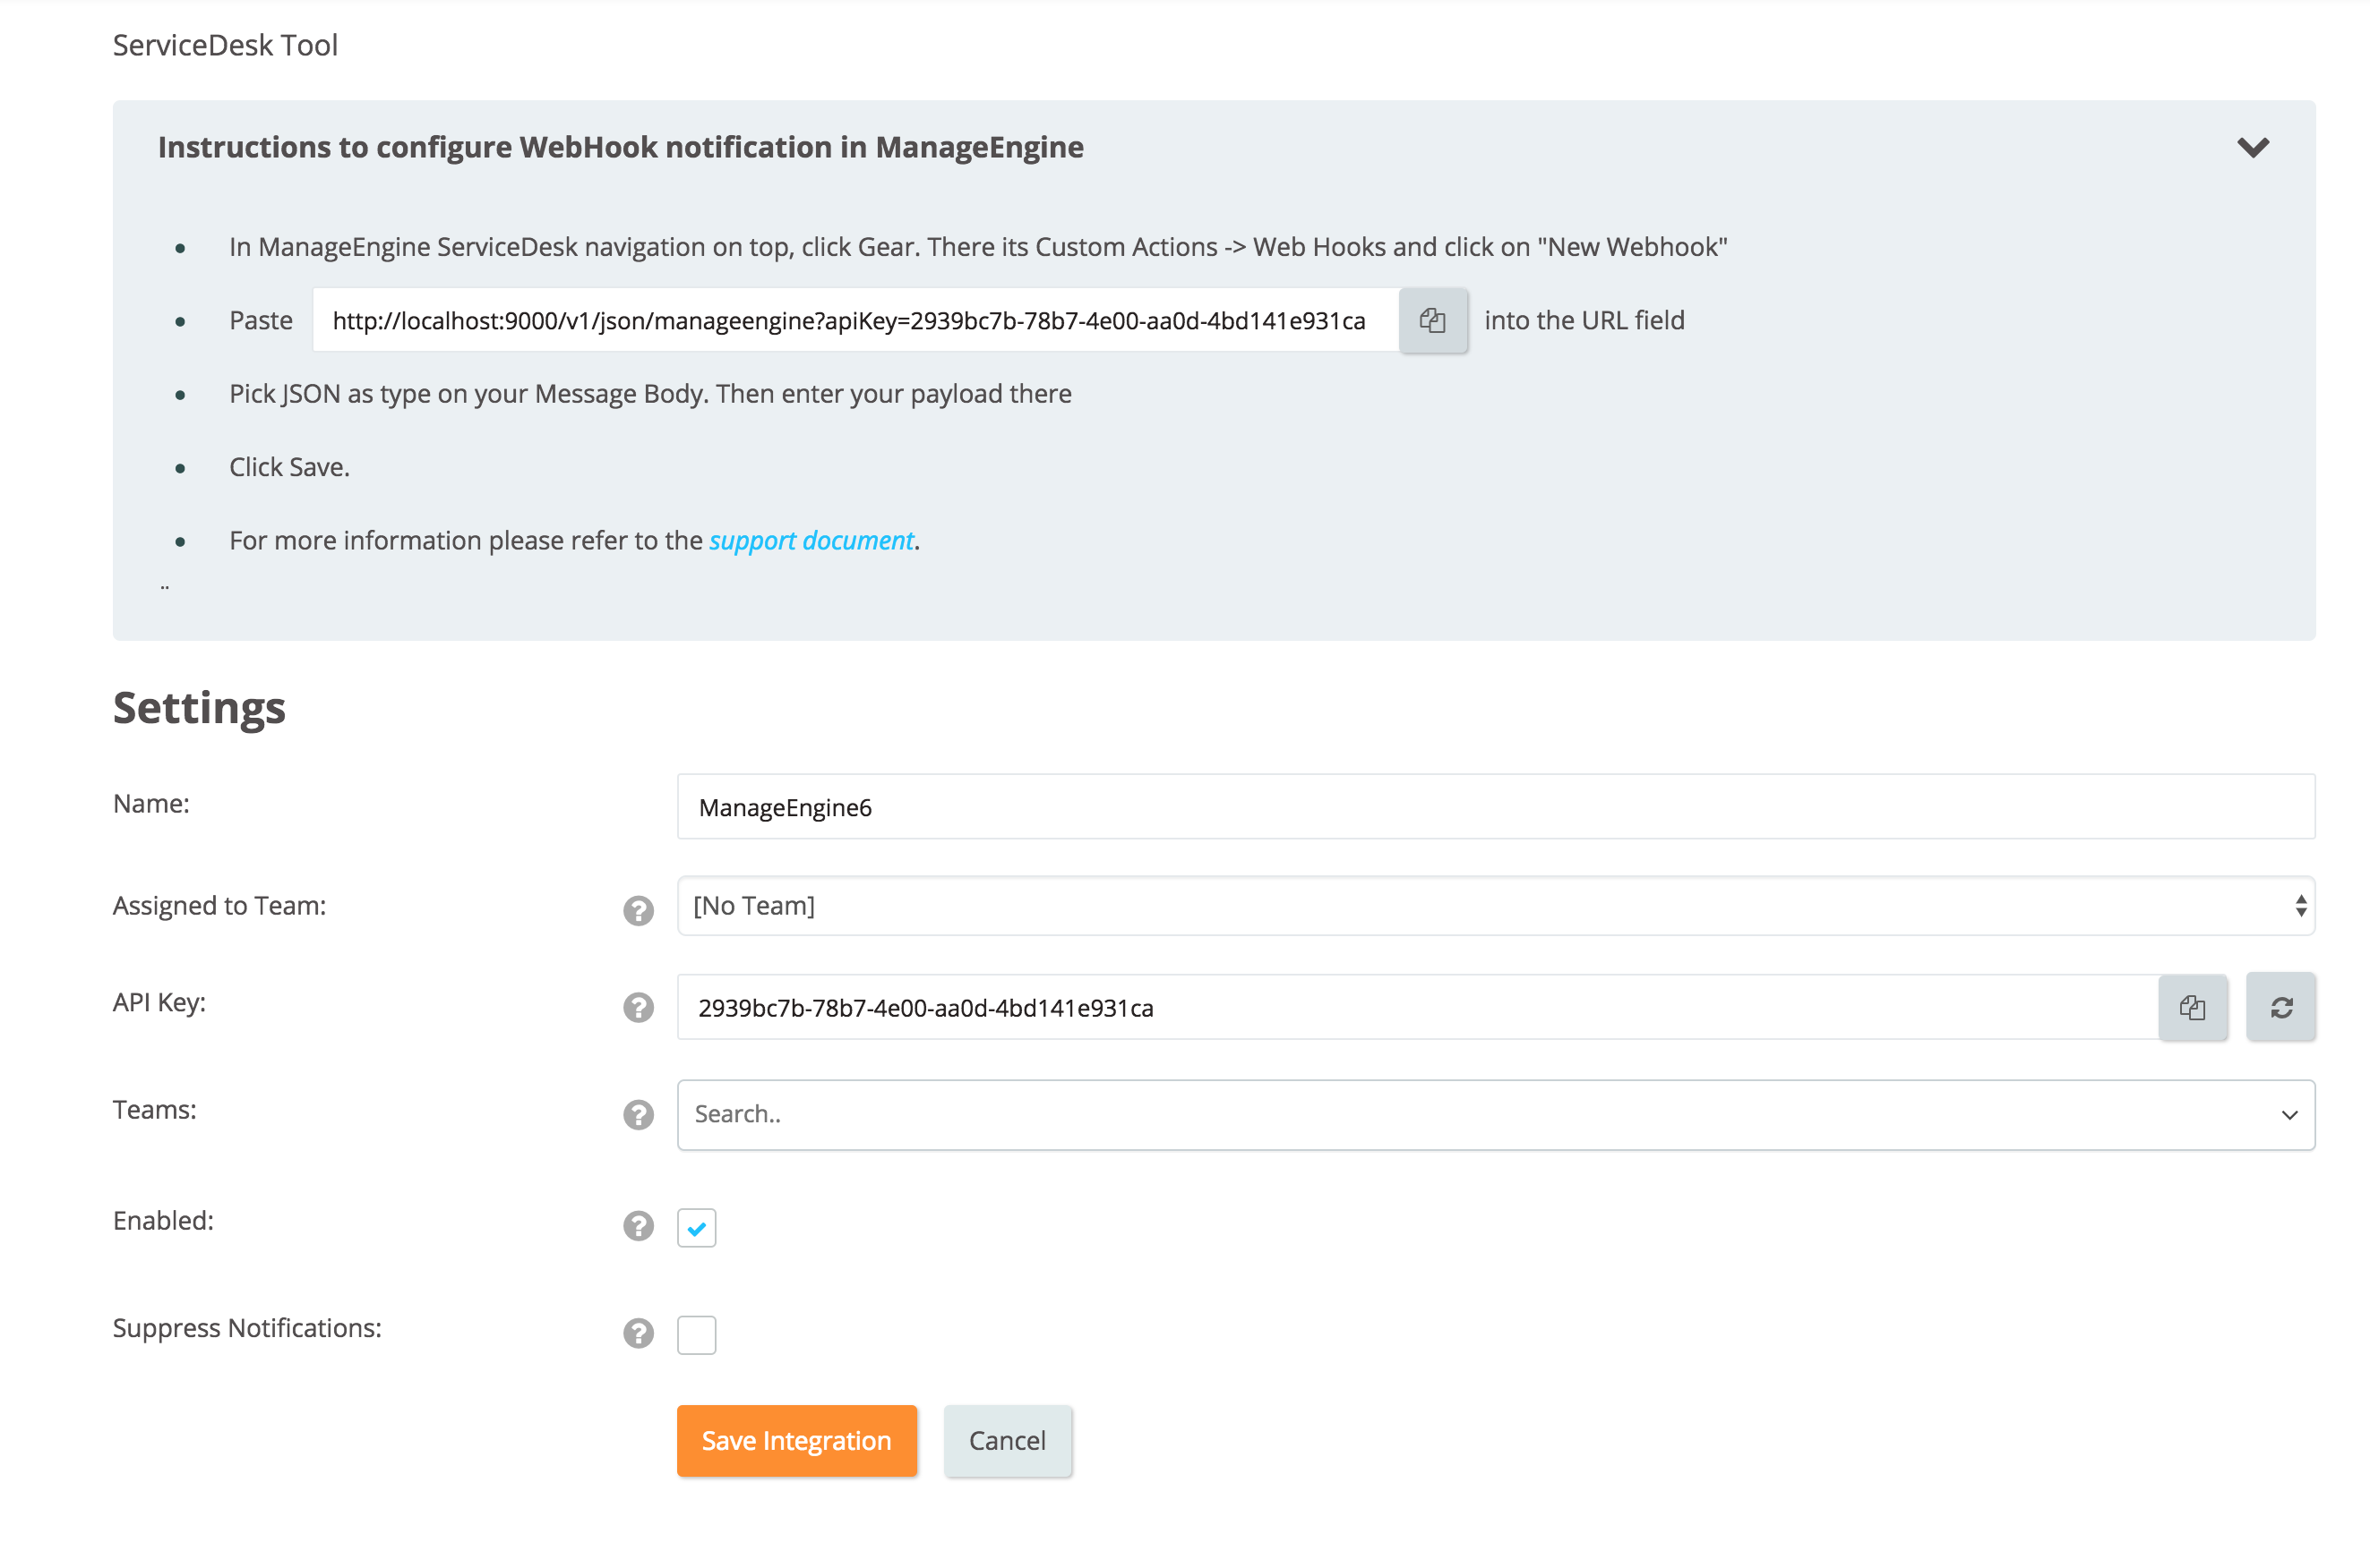Screen dimensions: 2370x1568
Task: Open help for Suppress Notifications
Action: click(639, 1332)
